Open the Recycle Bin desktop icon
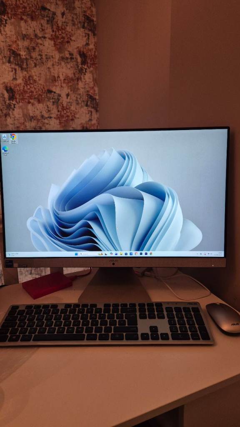This screenshot has width=240, height=427. click(4, 138)
